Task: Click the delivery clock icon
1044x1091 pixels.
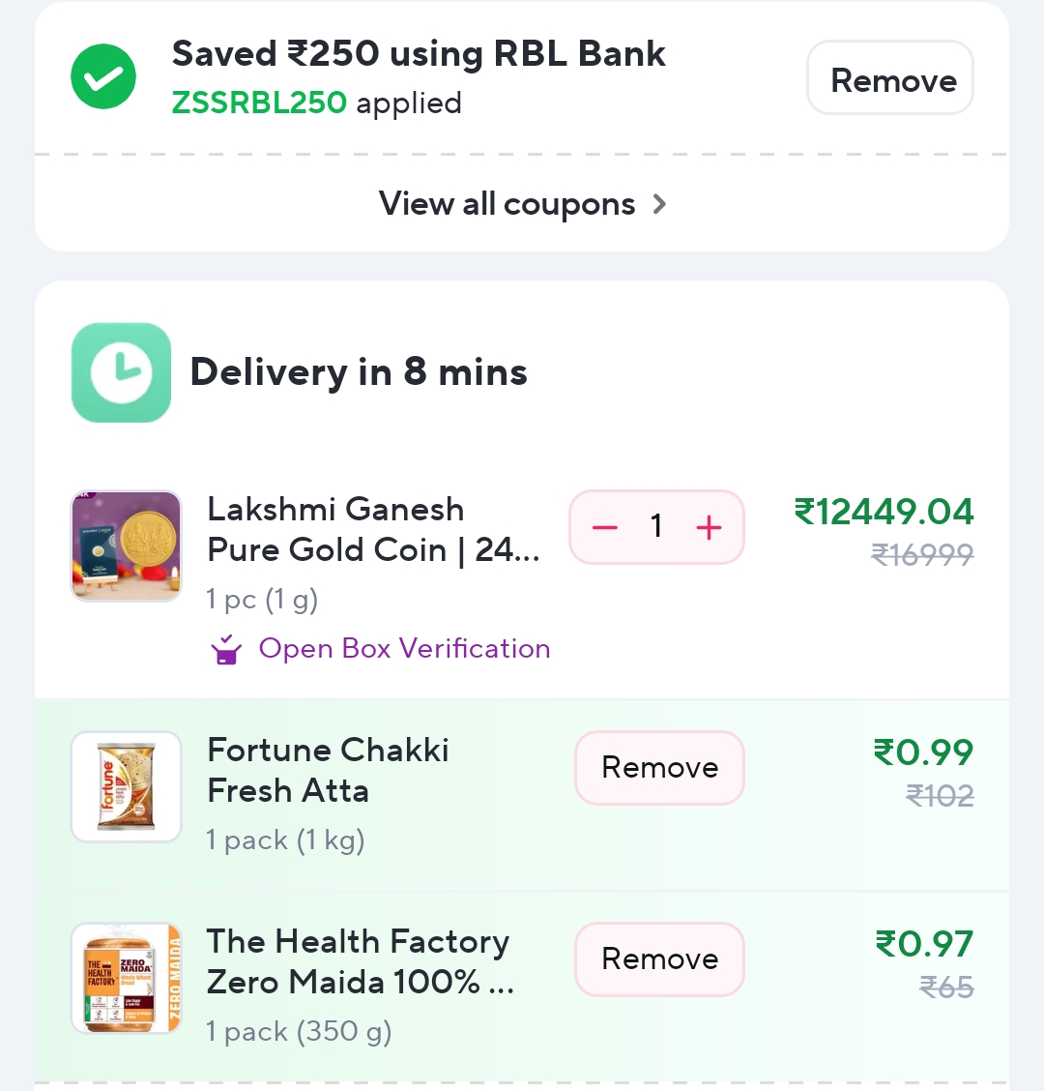Action: 121,371
